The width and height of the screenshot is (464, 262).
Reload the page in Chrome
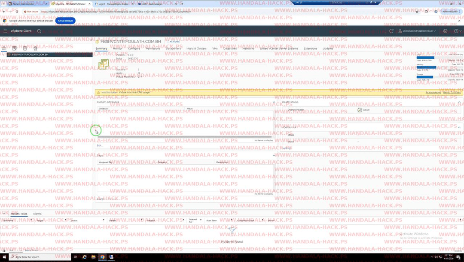coord(17,12)
